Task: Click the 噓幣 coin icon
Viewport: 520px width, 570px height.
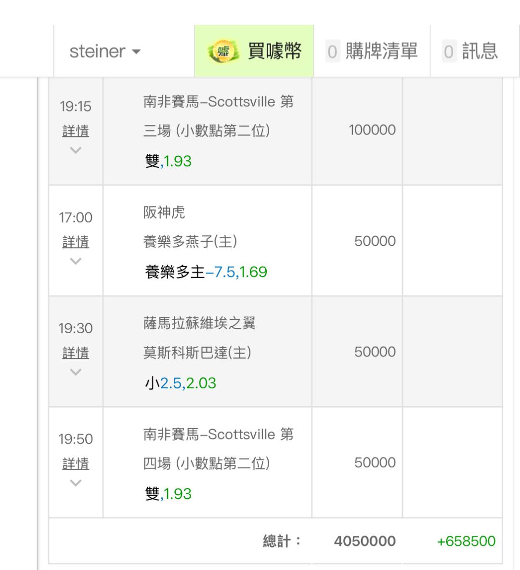Action: click(223, 51)
